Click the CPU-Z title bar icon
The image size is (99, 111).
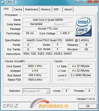coord(3,2)
